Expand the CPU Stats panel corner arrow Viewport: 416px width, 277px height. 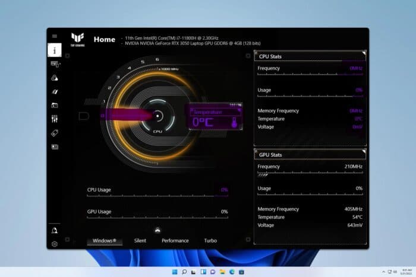coord(364,53)
